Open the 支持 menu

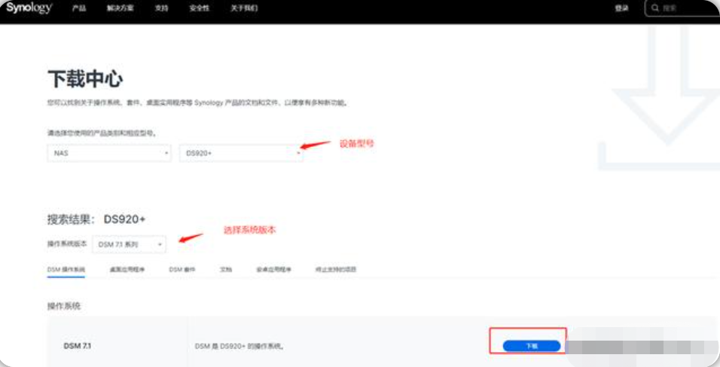tap(162, 8)
